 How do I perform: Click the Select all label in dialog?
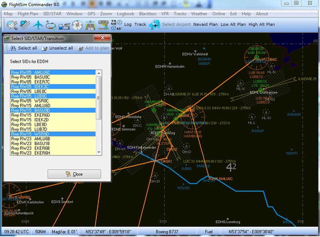pyautogui.click(x=28, y=48)
